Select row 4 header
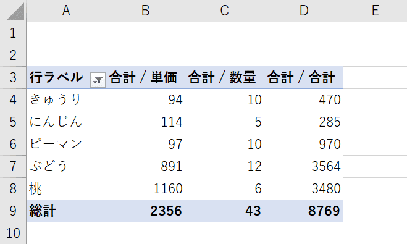 pyautogui.click(x=13, y=100)
